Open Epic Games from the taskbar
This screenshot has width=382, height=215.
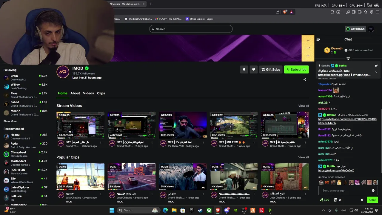pos(192,210)
